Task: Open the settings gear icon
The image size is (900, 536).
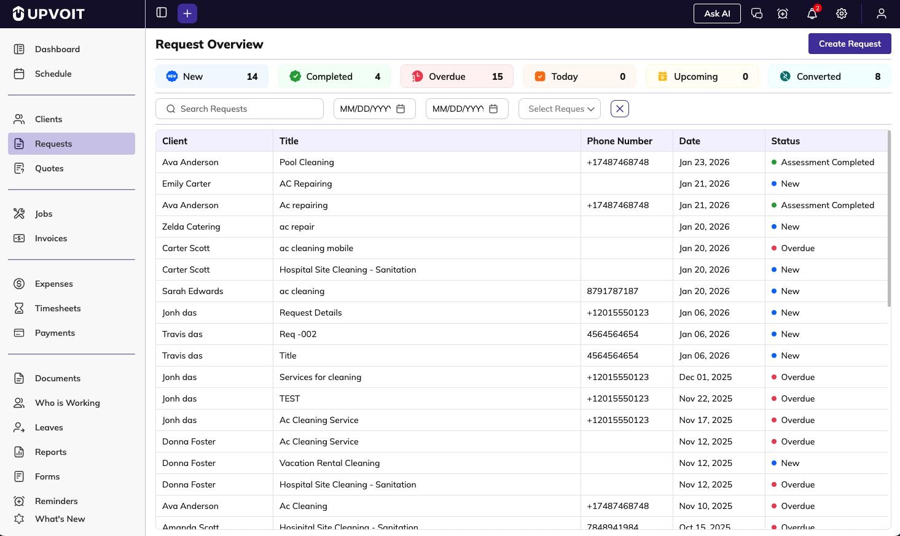Action: pyautogui.click(x=841, y=13)
